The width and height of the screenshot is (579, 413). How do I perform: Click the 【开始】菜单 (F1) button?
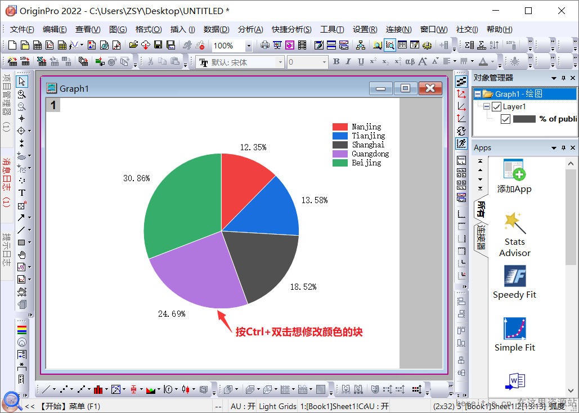[x=69, y=406]
